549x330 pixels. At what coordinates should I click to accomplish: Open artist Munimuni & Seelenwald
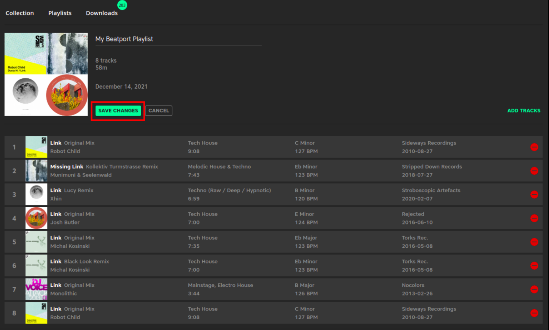point(81,175)
